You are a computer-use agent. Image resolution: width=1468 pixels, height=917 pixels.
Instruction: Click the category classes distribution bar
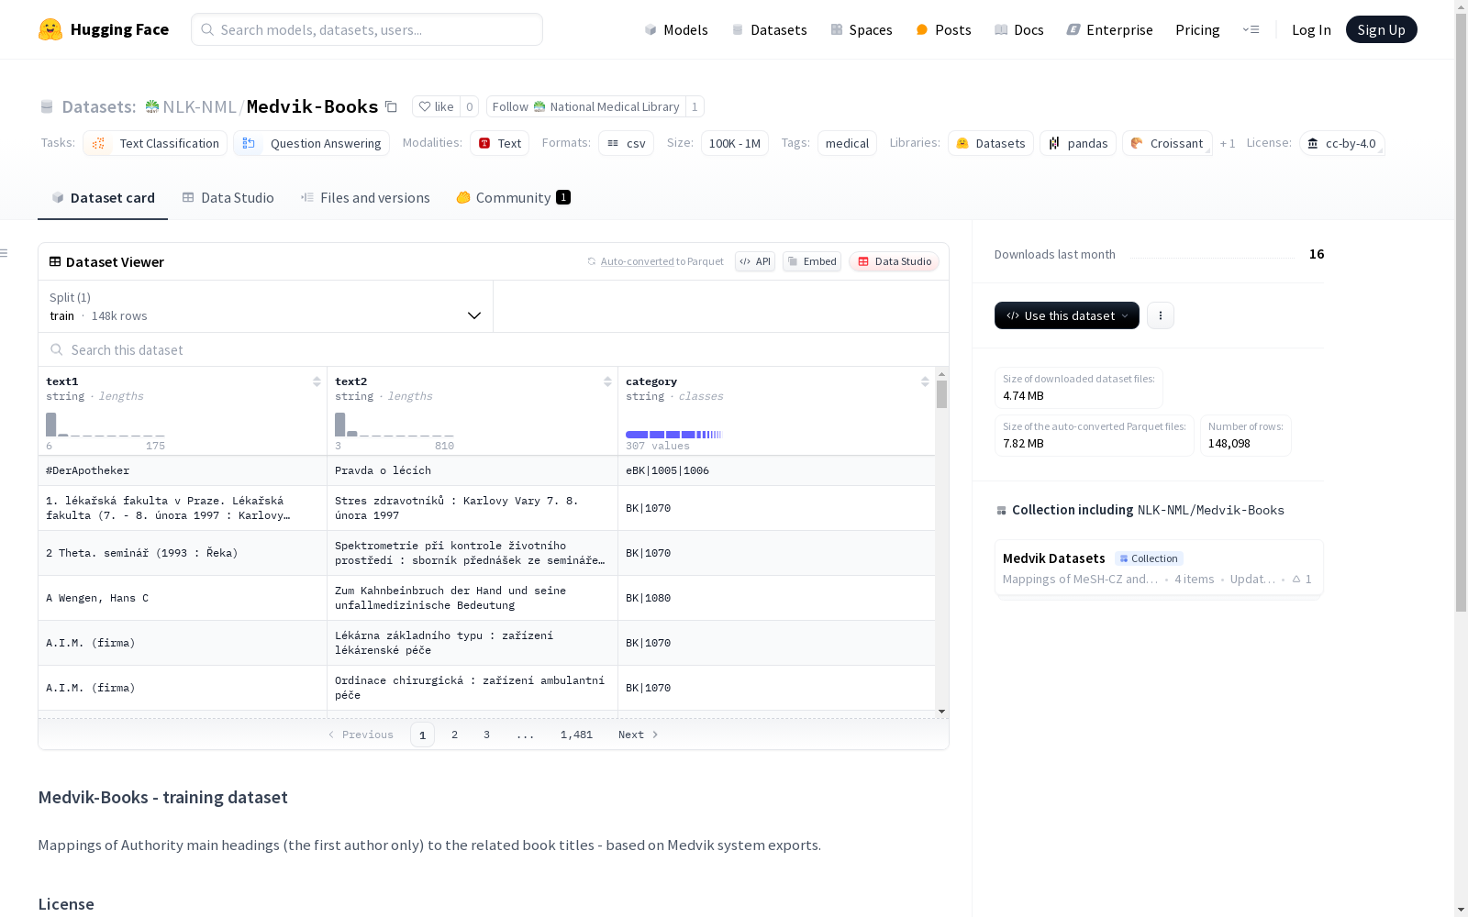pyautogui.click(x=673, y=435)
